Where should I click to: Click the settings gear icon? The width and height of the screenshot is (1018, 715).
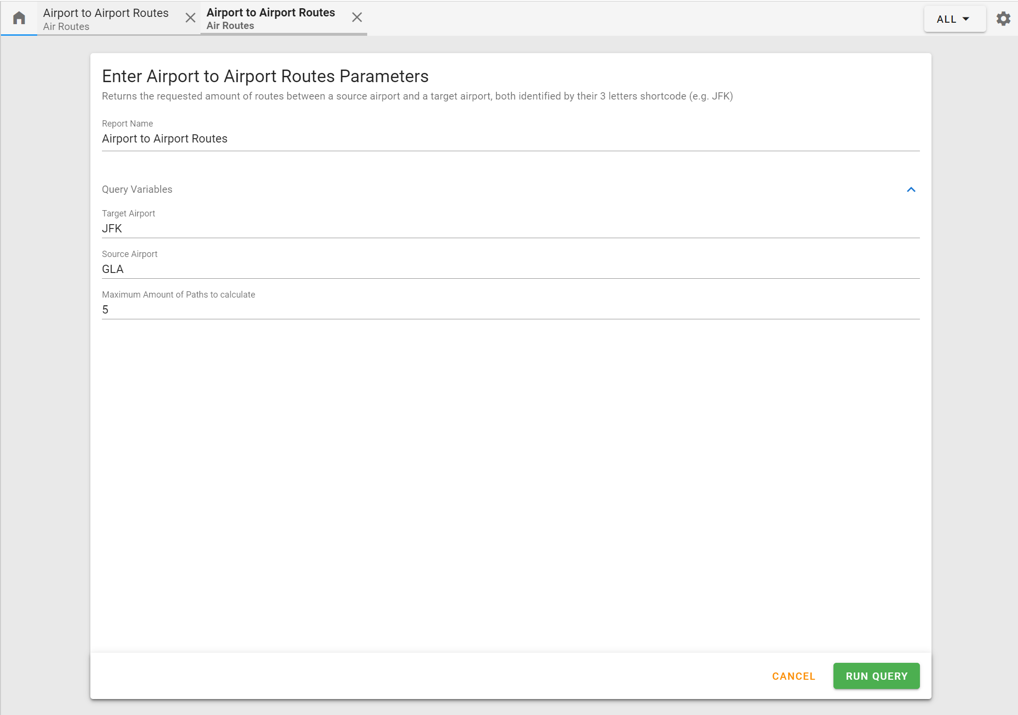pyautogui.click(x=1004, y=18)
